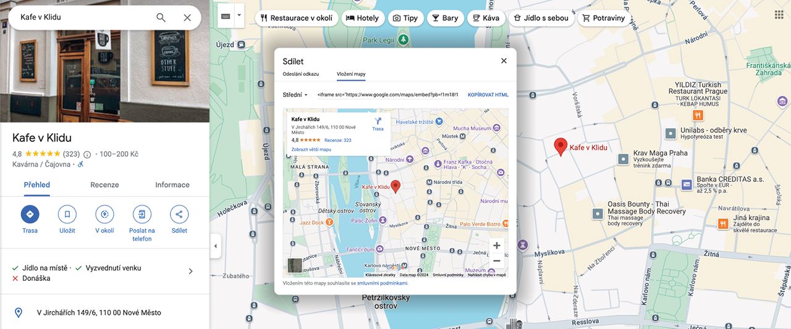This screenshot has width=791, height=329.
Task: Save place with the Uložit icon
Action: pyautogui.click(x=67, y=214)
